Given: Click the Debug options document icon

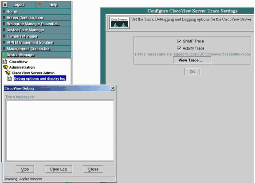Looking at the screenshot, I should tap(10, 78).
